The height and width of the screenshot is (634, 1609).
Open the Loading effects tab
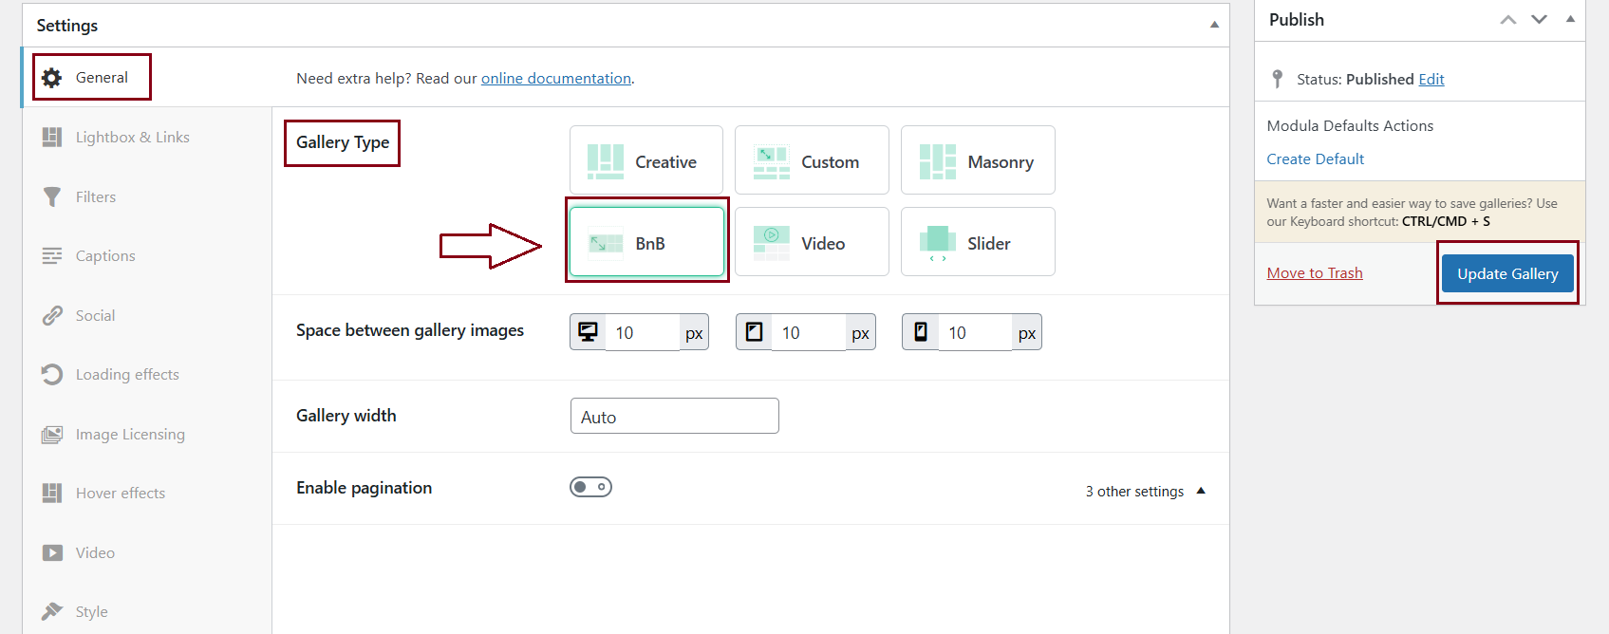click(x=127, y=375)
